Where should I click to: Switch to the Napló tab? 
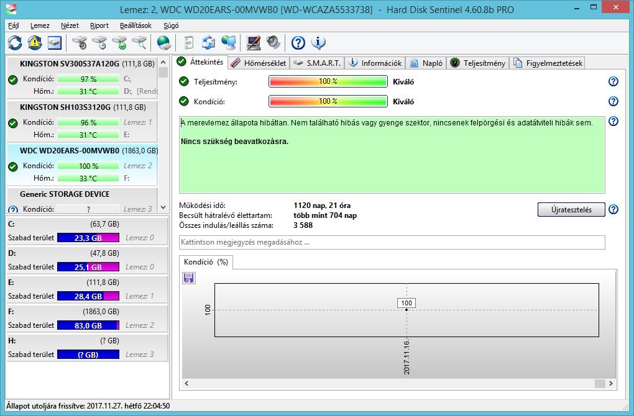point(426,63)
